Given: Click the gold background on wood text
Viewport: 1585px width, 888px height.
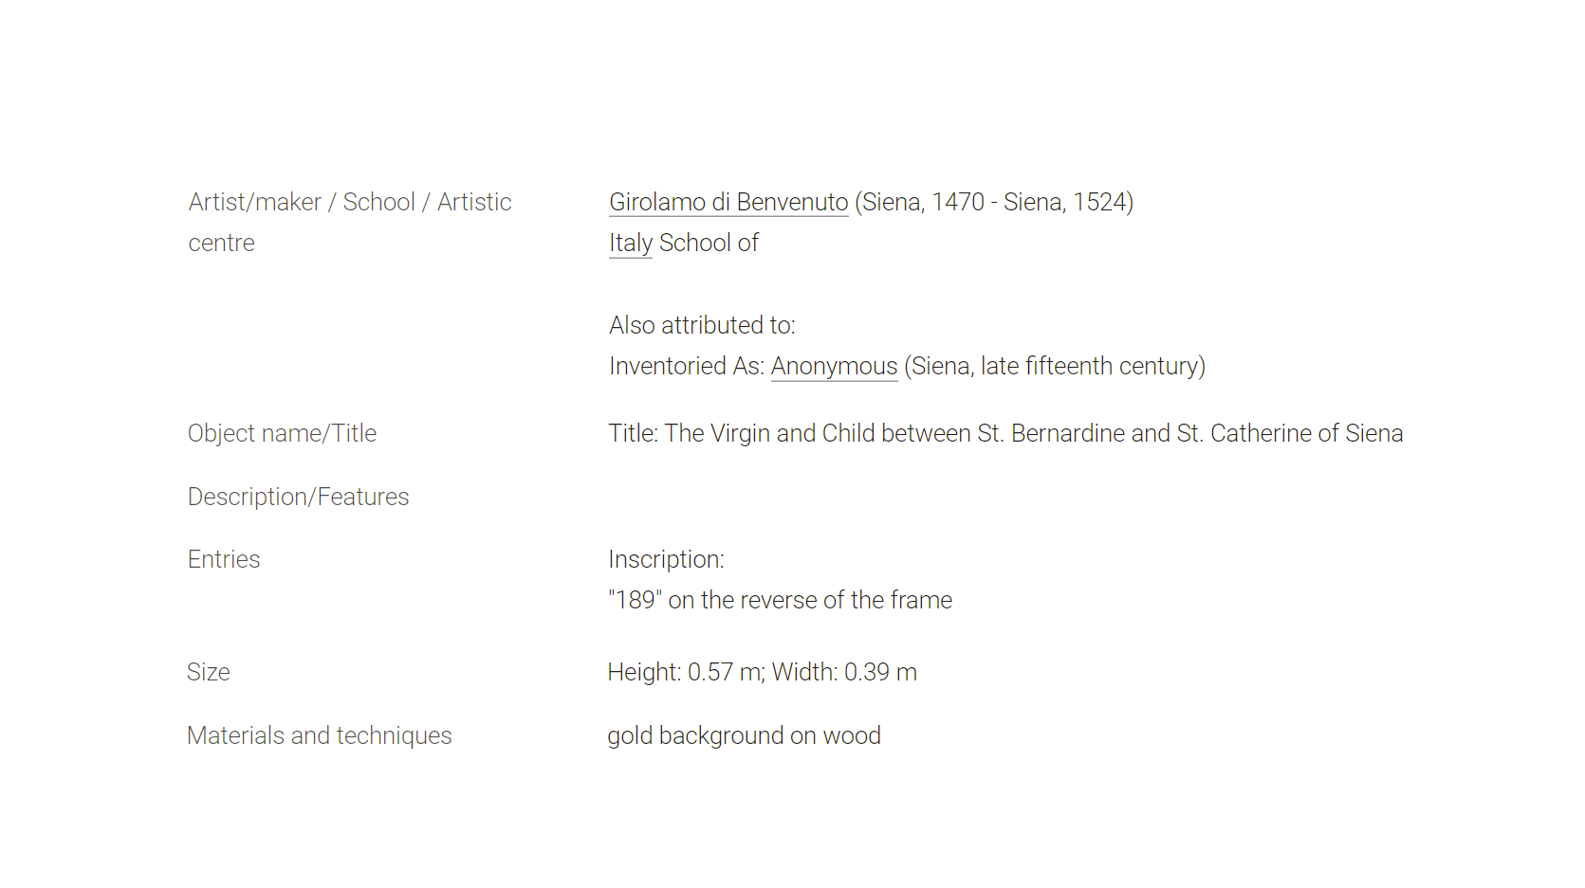Looking at the screenshot, I should 744,735.
